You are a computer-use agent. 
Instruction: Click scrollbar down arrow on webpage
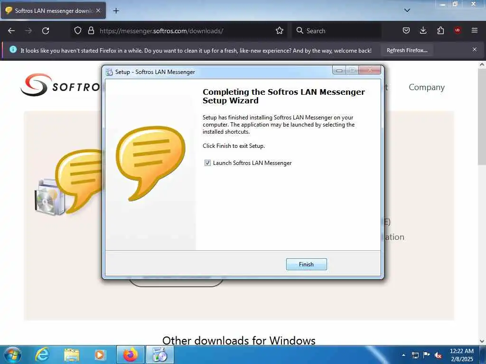pos(482,341)
